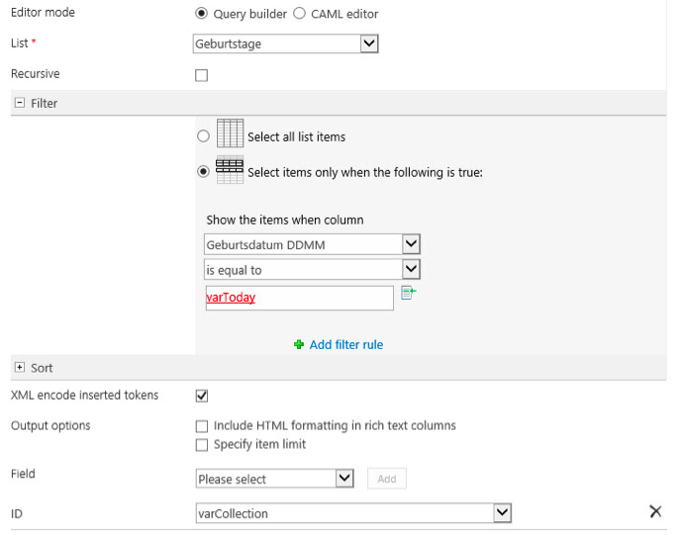The width and height of the screenshot is (680, 535).
Task: Click the green plus Add filter rule icon
Action: click(x=299, y=345)
